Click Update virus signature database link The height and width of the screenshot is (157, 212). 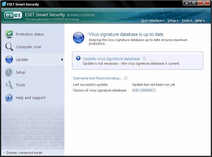tap(111, 59)
